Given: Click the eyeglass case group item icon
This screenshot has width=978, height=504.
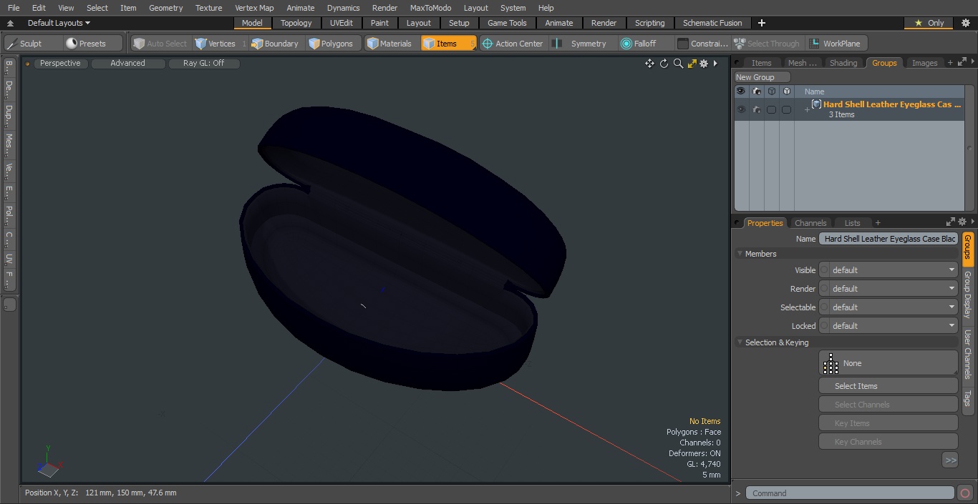Looking at the screenshot, I should 816,104.
